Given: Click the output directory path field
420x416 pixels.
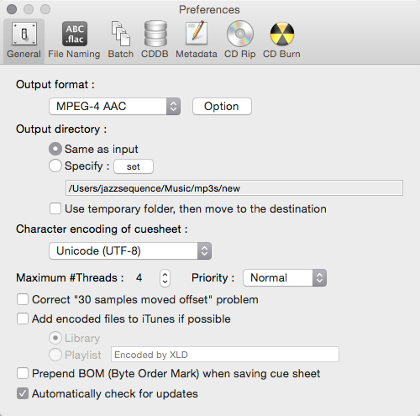Looking at the screenshot, I should pos(234,188).
